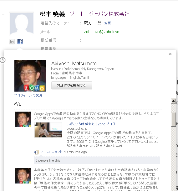Close the Facebook profile popup
This screenshot has height=191, width=178.
coord(170,54)
